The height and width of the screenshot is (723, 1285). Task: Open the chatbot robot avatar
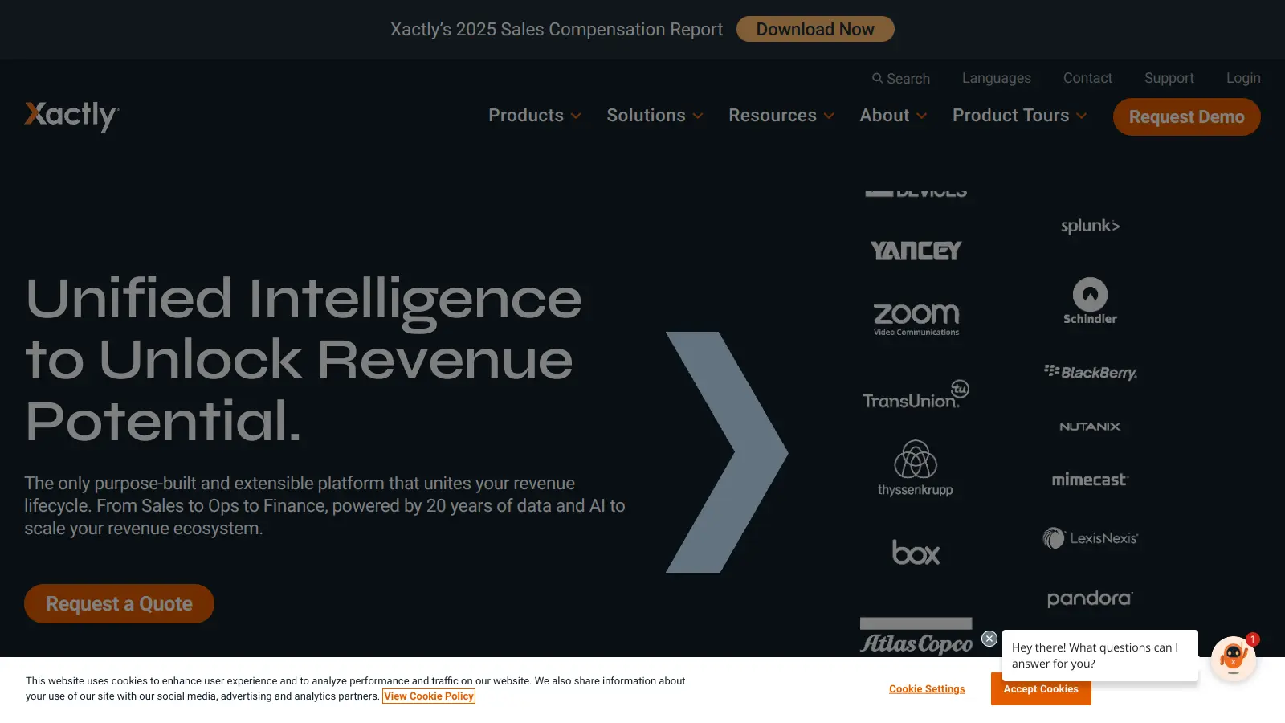tap(1233, 659)
